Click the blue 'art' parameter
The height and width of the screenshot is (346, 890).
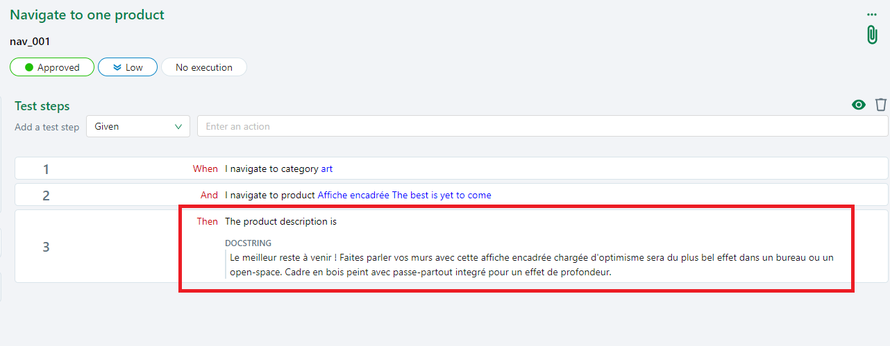point(326,168)
